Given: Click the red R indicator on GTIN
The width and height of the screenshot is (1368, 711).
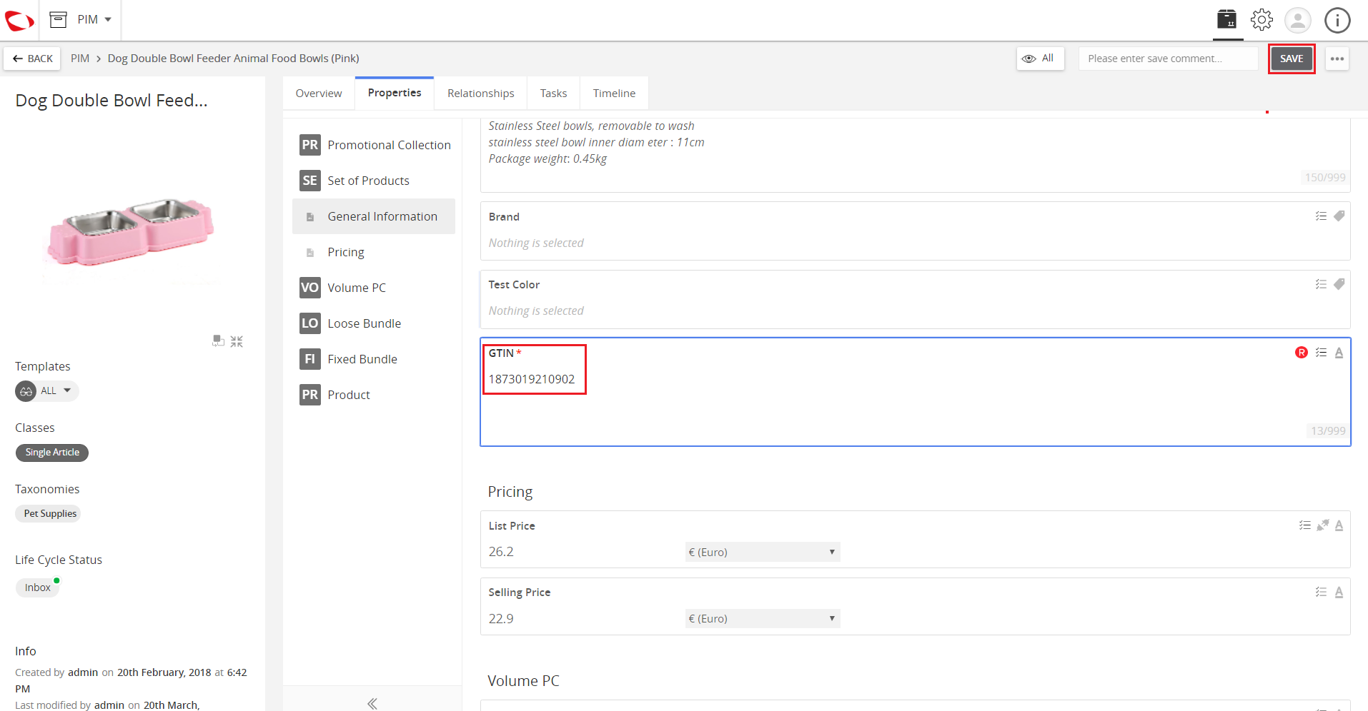Looking at the screenshot, I should pyautogui.click(x=1302, y=352).
